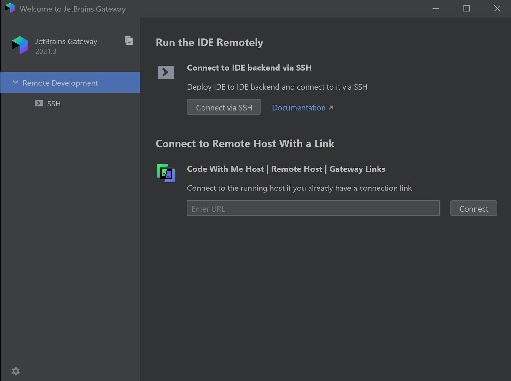
Task: Open settings via the gear icon
Action: point(16,371)
